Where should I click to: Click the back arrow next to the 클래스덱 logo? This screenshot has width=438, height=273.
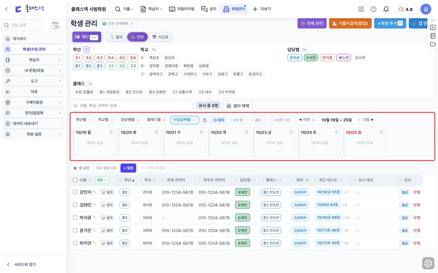(x=7, y=9)
